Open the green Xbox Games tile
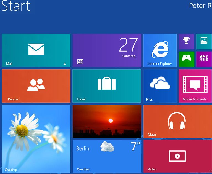 (x=187, y=59)
